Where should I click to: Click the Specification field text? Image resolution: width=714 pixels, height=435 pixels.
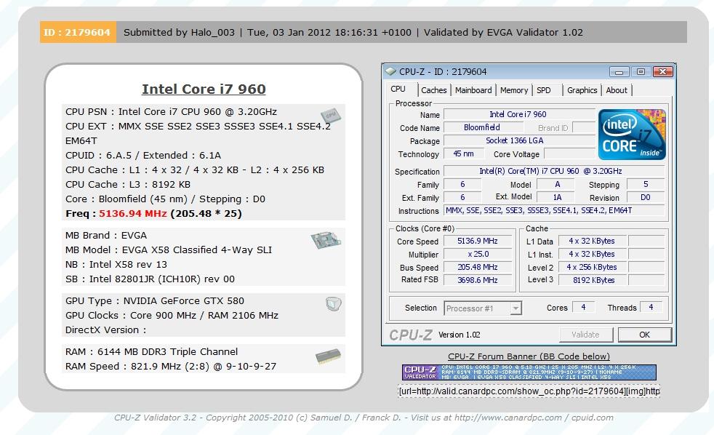[x=554, y=171]
